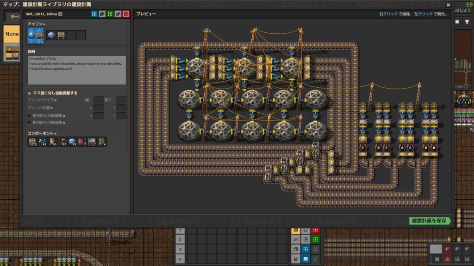Click the info icon next to コンポーネント
The height and width of the screenshot is (266, 474).
[56, 133]
